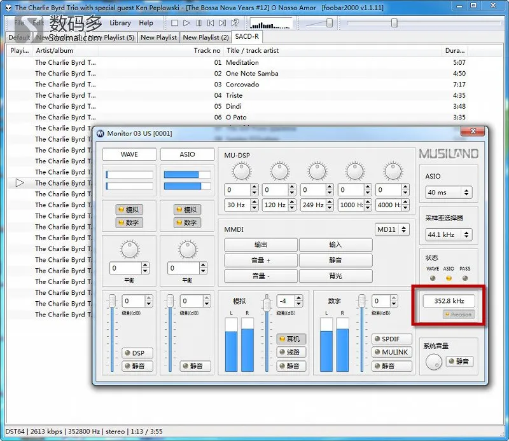Switch to the New Playlist tab
The width and height of the screenshot is (509, 441).
(158, 37)
